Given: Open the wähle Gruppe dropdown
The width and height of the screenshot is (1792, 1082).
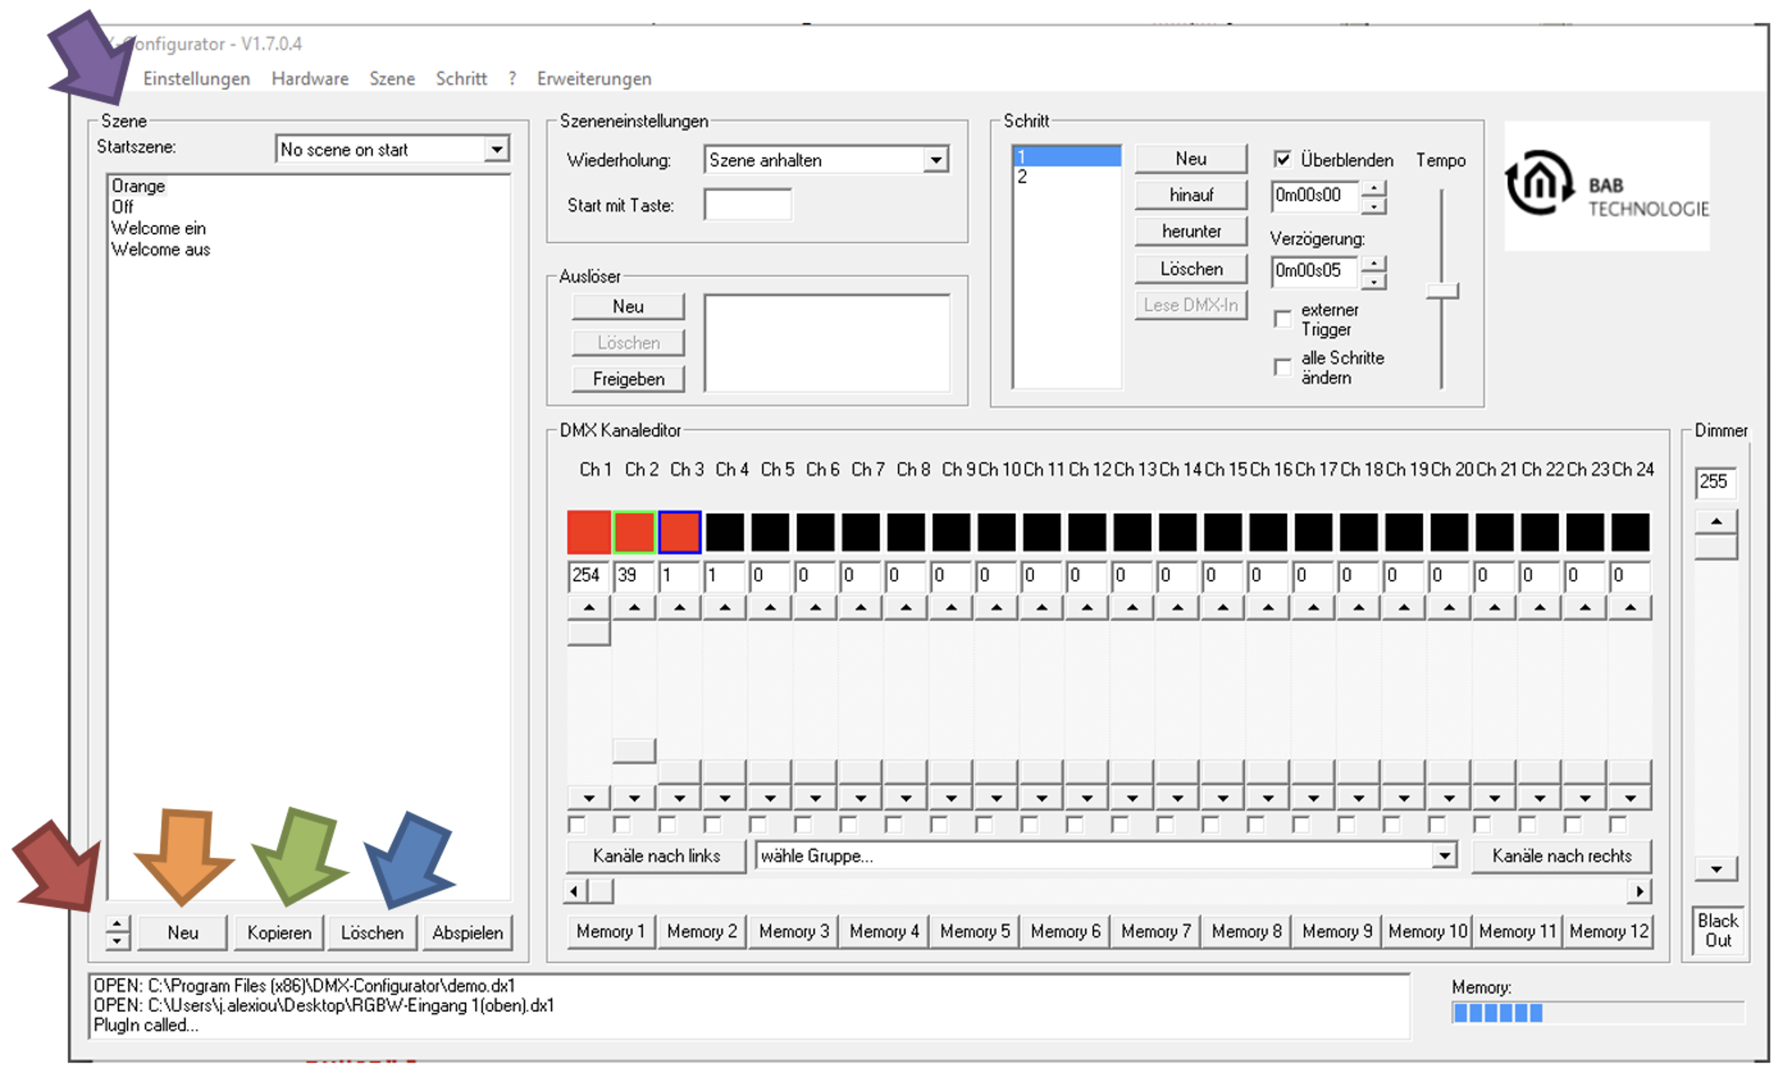Looking at the screenshot, I should click(1444, 855).
